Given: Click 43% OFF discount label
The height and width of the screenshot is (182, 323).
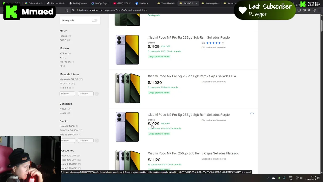Looking at the screenshot, I should tap(166, 47).
